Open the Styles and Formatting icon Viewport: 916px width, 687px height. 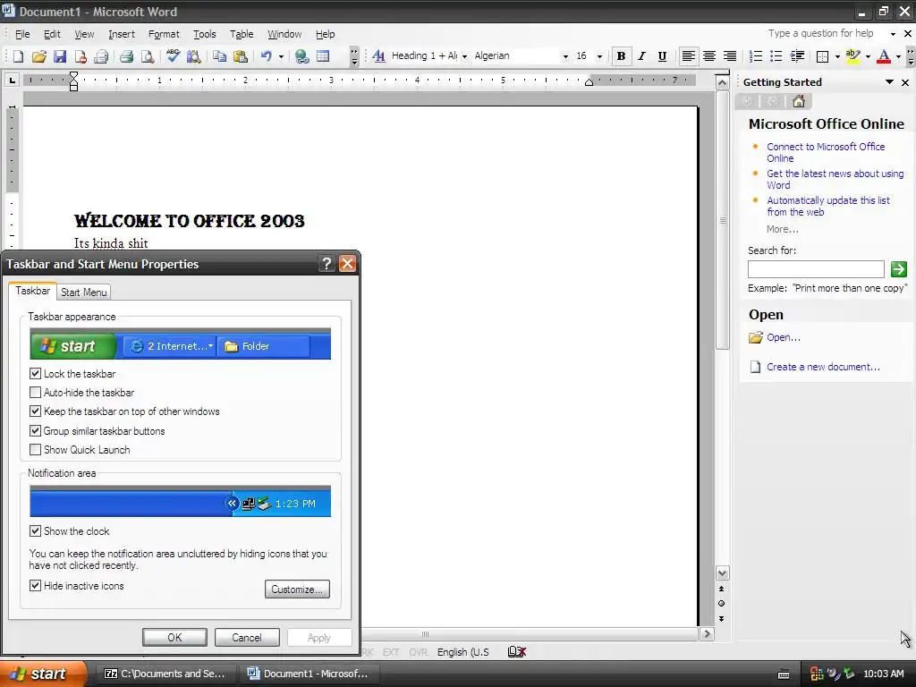[x=378, y=56]
